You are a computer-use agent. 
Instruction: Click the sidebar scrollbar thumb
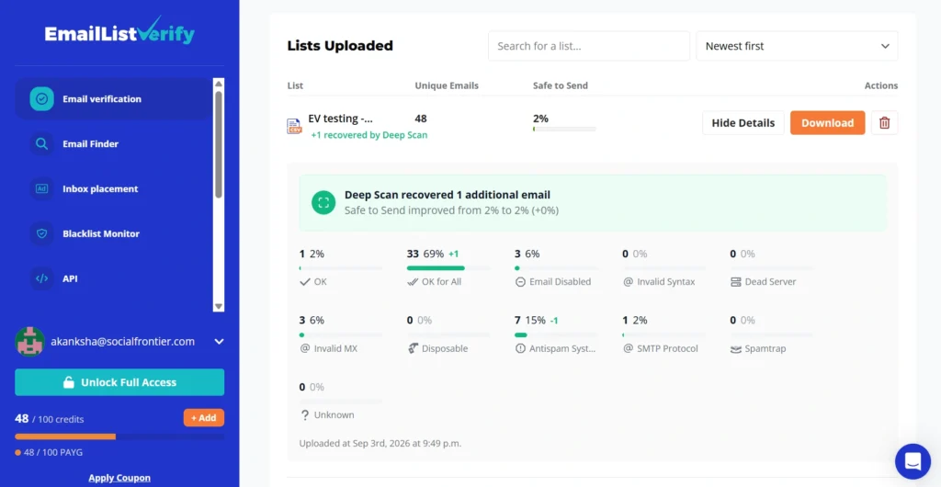[219, 144]
